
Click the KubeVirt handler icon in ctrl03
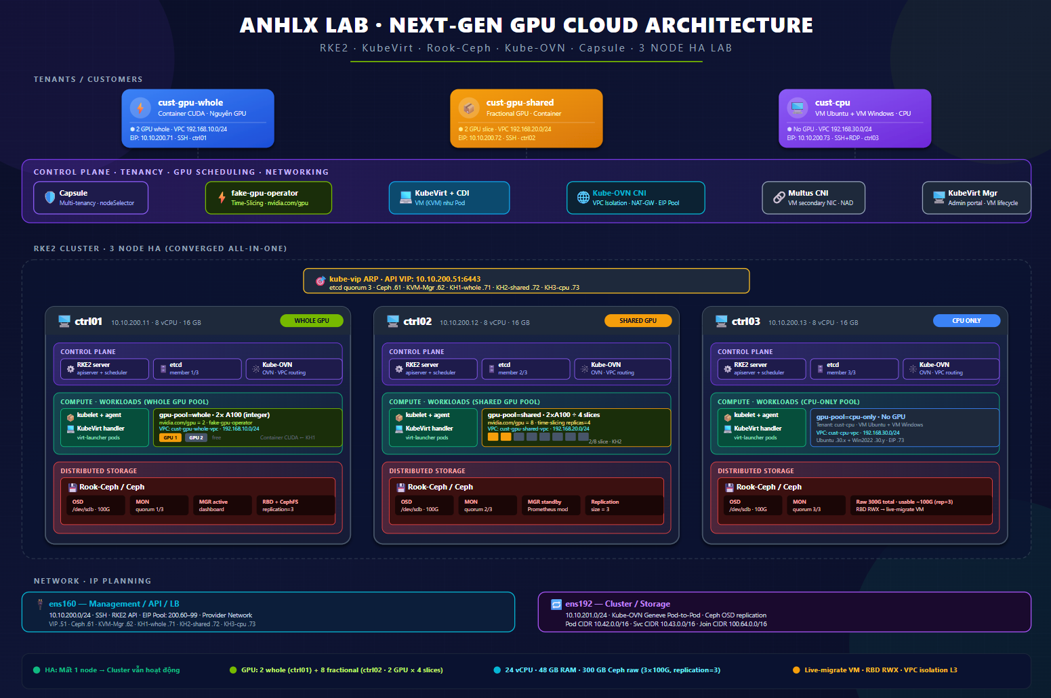point(727,429)
